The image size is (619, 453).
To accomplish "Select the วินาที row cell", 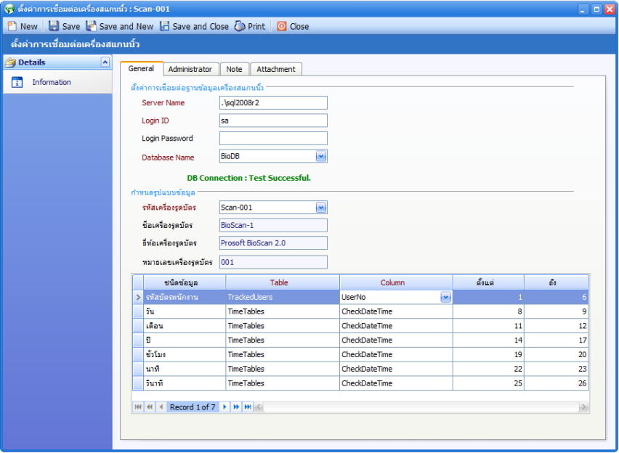I will pos(185,383).
